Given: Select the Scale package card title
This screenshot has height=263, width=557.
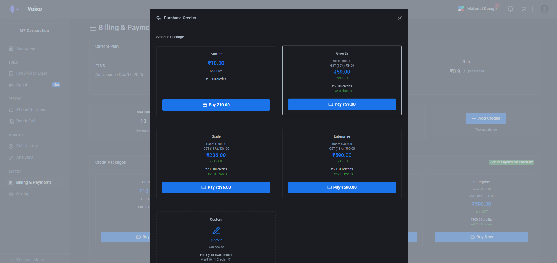Looking at the screenshot, I should [216, 136].
